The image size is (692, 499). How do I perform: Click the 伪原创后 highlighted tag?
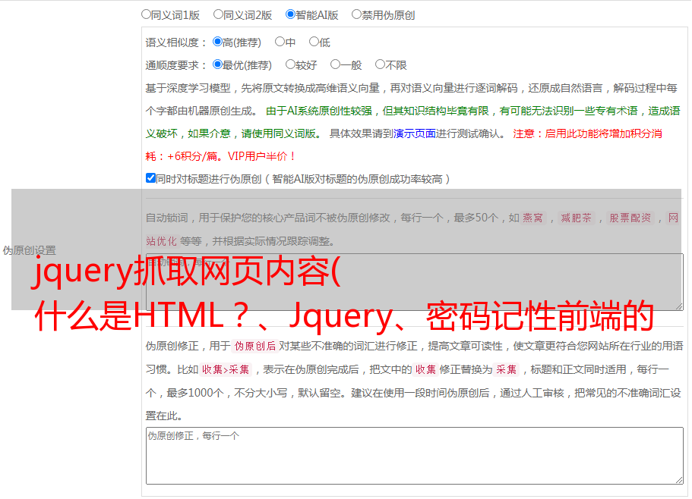(x=255, y=346)
